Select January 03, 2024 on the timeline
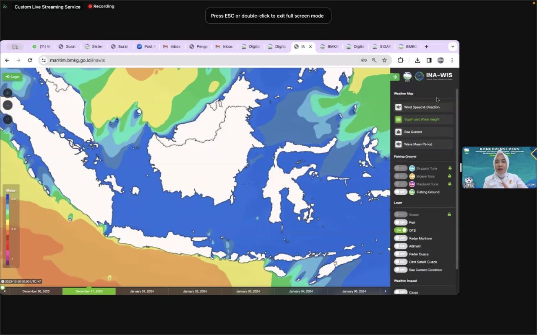The image size is (537, 335). tap(248, 291)
